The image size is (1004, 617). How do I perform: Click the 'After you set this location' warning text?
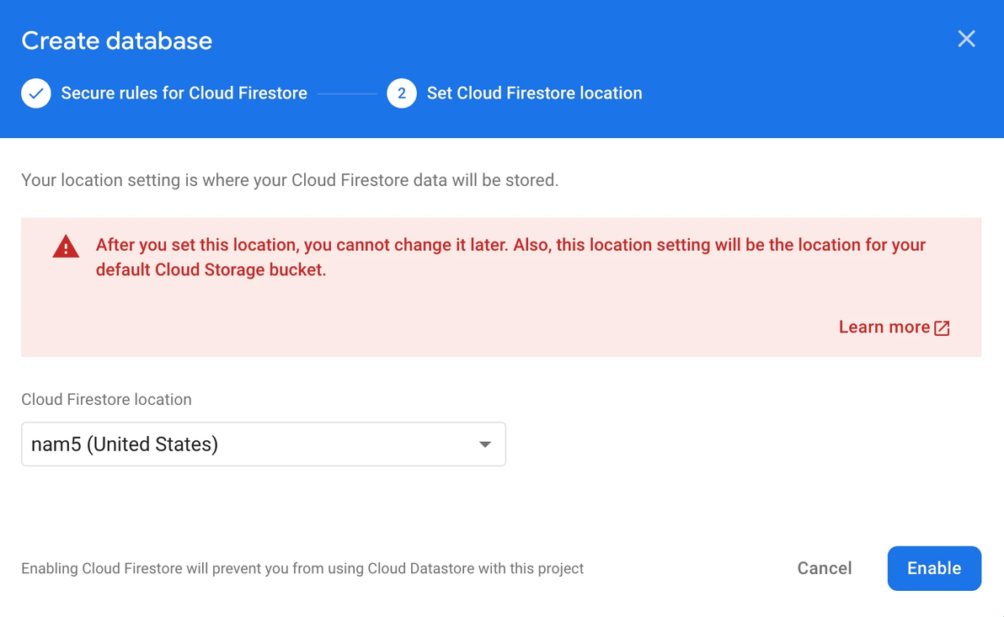coord(510,245)
